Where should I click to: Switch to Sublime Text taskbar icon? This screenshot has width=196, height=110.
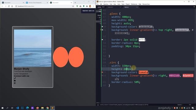(52, 108)
